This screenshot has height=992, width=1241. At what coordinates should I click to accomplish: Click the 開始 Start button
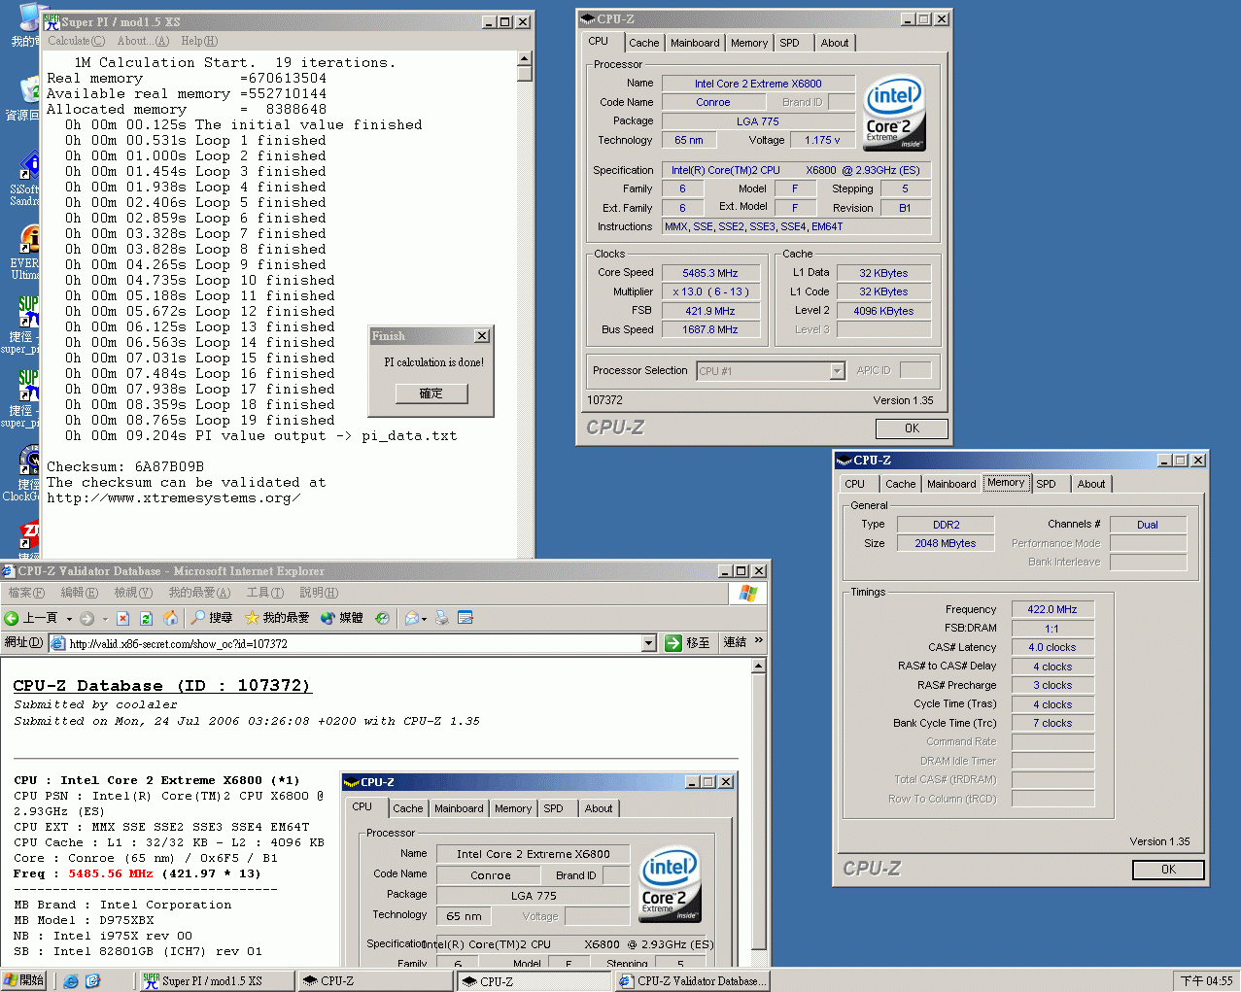click(x=23, y=981)
